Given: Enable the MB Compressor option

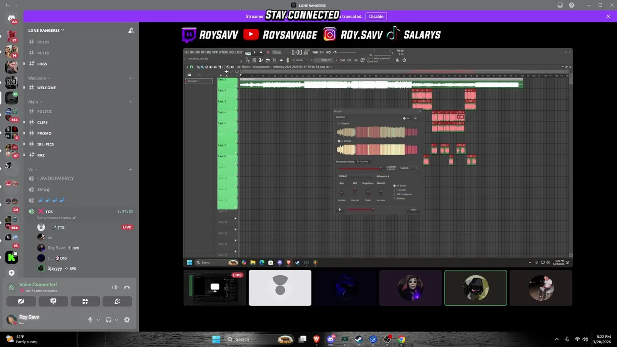Looking at the screenshot, I should (395, 194).
